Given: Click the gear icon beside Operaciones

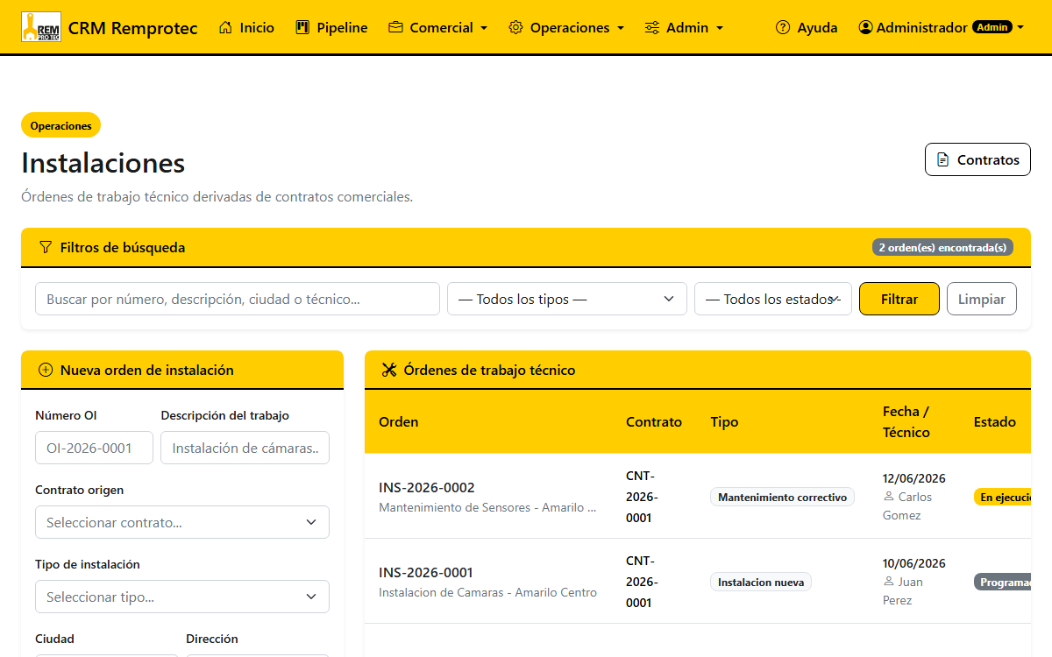Looking at the screenshot, I should [515, 28].
